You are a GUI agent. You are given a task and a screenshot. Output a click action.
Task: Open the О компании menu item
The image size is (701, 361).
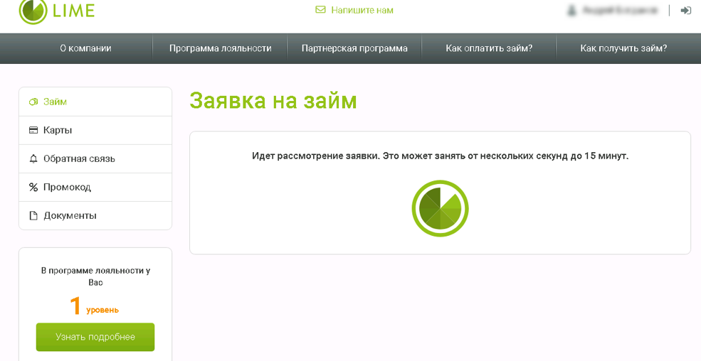click(x=85, y=48)
